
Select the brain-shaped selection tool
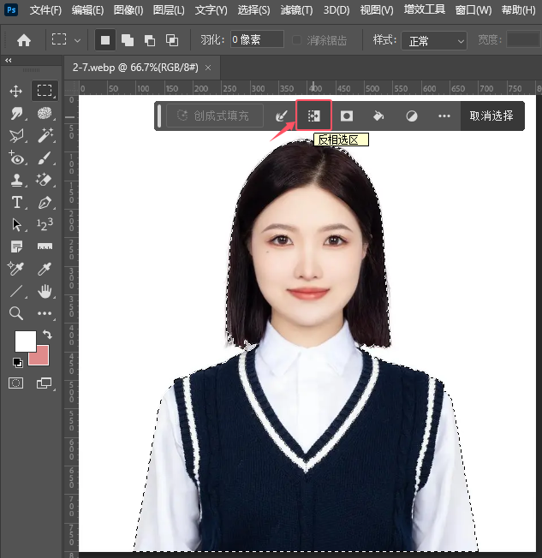(x=45, y=114)
